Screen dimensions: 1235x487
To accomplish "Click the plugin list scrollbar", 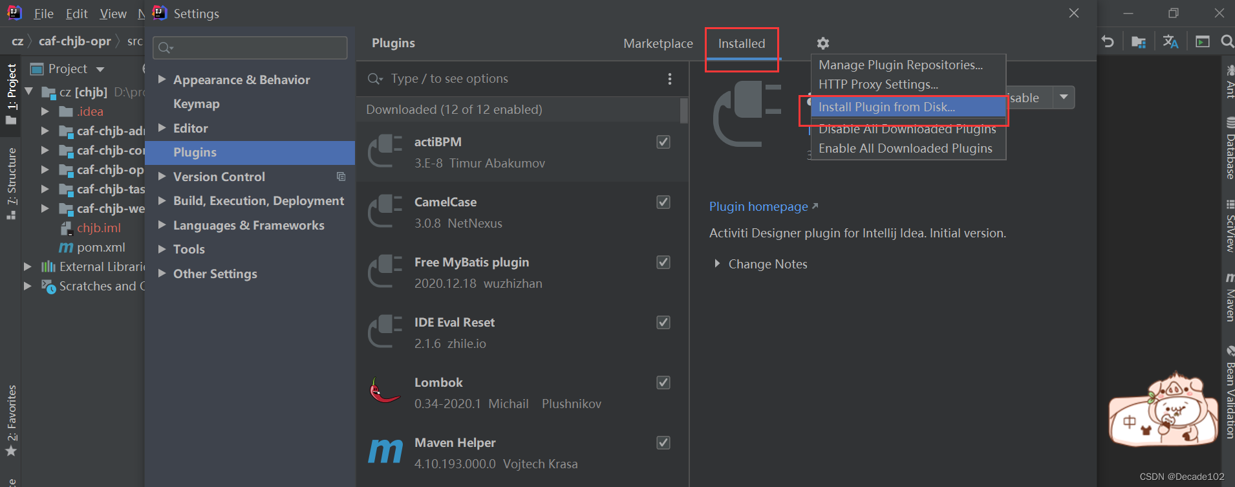I will click(683, 111).
